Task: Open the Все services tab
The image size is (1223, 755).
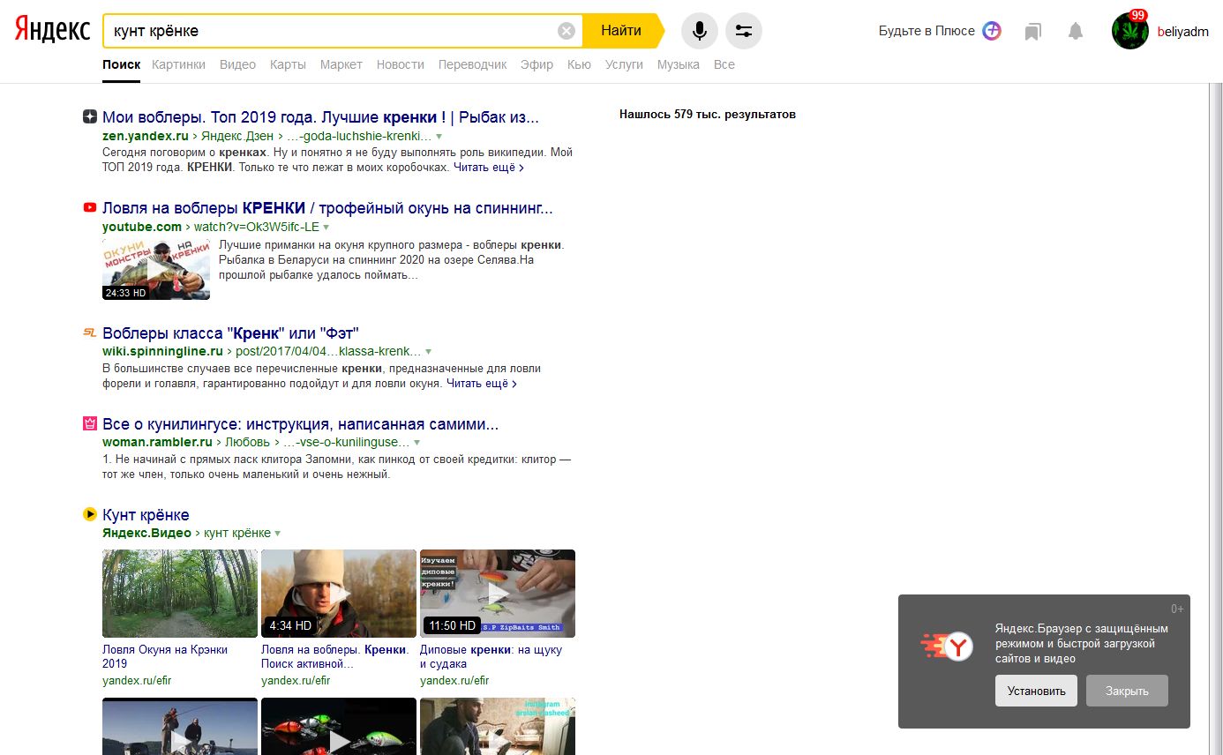Action: click(x=724, y=64)
